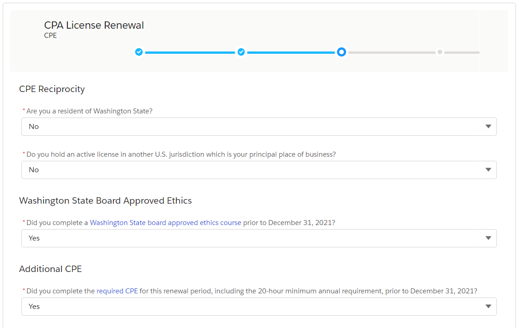This screenshot has height=328, width=521.
Task: Click the first completed step checkmark
Action: (x=139, y=52)
